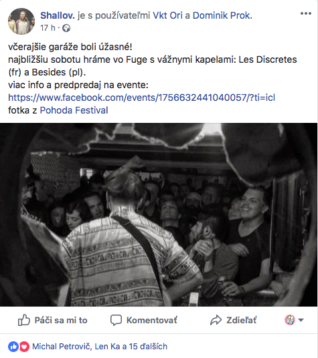318x358 pixels.
Task: Open Shallov. profile picture
Action: tap(21, 21)
